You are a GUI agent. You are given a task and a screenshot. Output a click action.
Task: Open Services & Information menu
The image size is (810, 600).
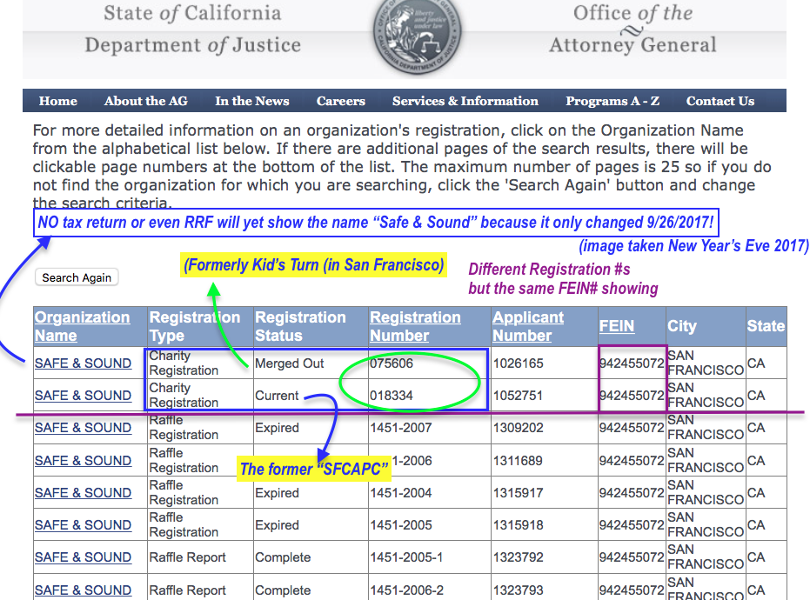tap(465, 101)
